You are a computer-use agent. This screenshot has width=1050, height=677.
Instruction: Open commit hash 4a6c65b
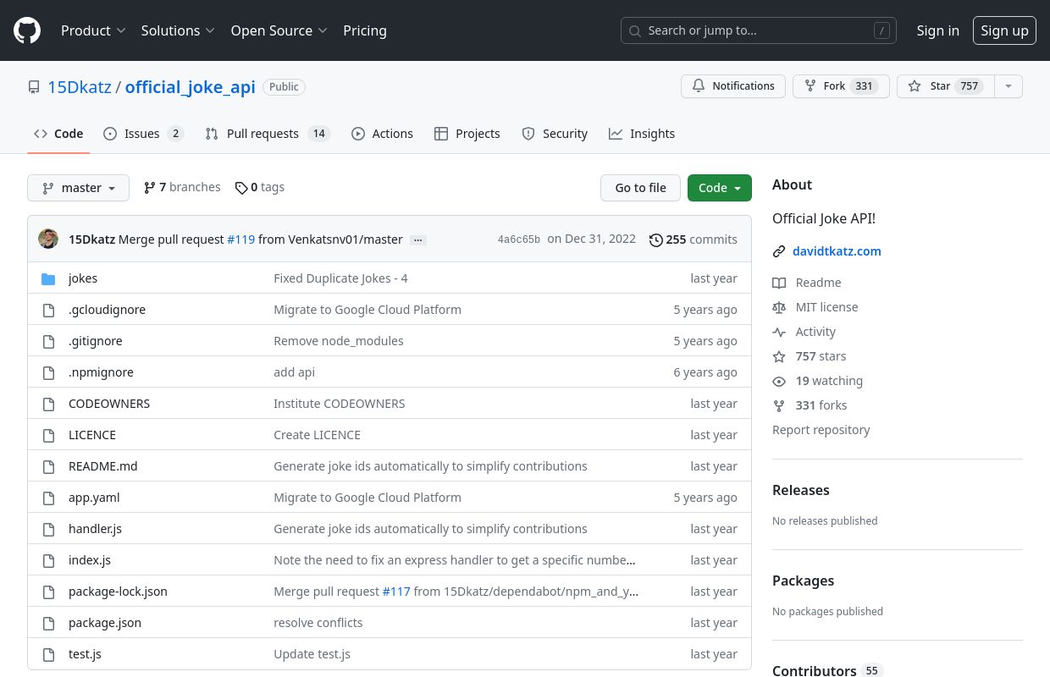pyautogui.click(x=519, y=239)
